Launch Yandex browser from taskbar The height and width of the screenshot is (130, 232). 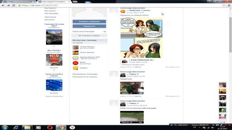tap(72, 127)
